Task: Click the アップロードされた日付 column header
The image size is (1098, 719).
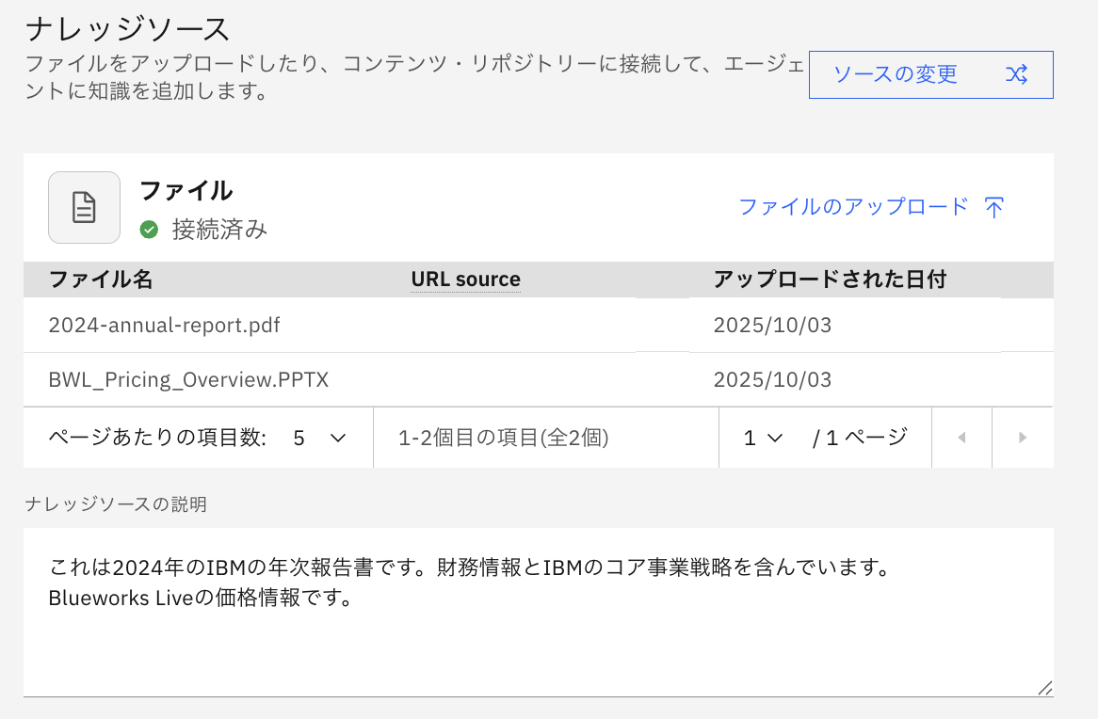Action: pyautogui.click(x=830, y=280)
